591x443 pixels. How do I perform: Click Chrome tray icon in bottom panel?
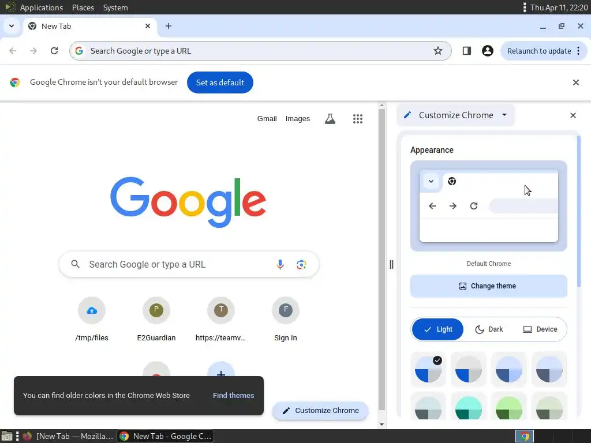click(x=525, y=436)
